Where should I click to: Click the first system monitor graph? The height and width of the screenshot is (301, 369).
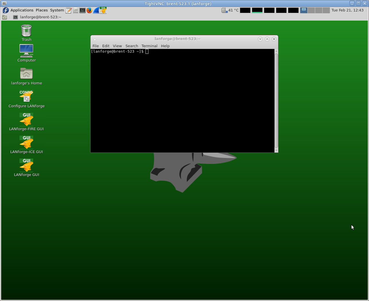[x=245, y=10]
